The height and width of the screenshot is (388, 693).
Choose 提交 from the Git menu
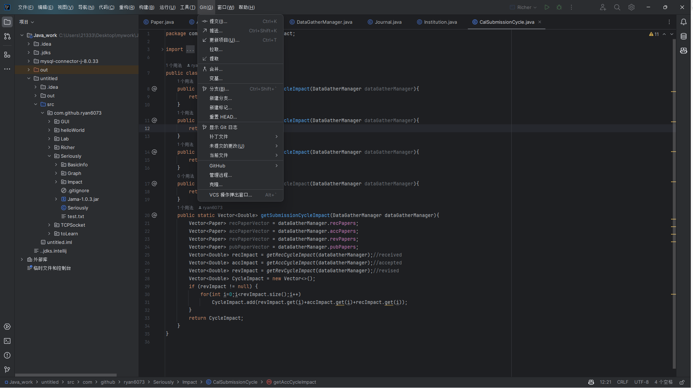coord(240,21)
